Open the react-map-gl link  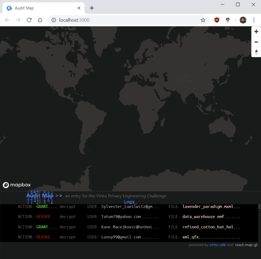click(246, 245)
